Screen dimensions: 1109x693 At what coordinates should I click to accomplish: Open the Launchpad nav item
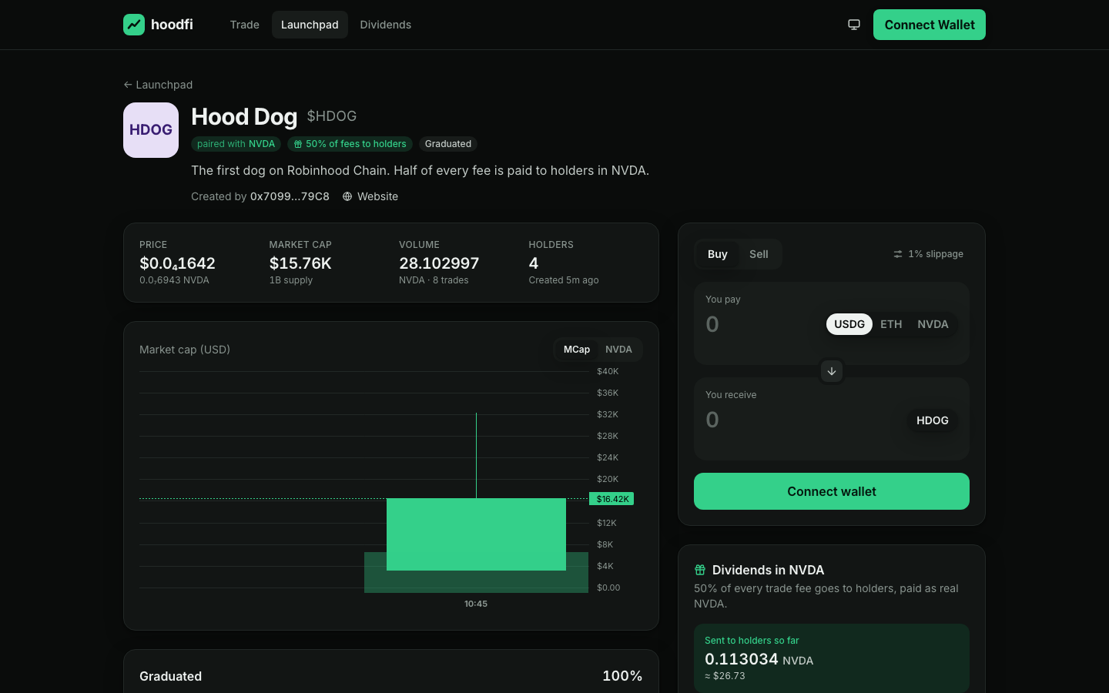tap(310, 25)
